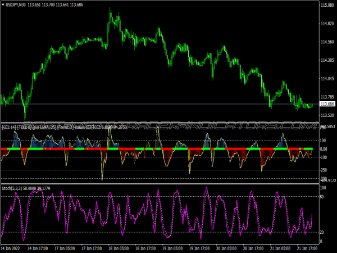Click the 20 Jan 17:00 time label

[x=253, y=249]
